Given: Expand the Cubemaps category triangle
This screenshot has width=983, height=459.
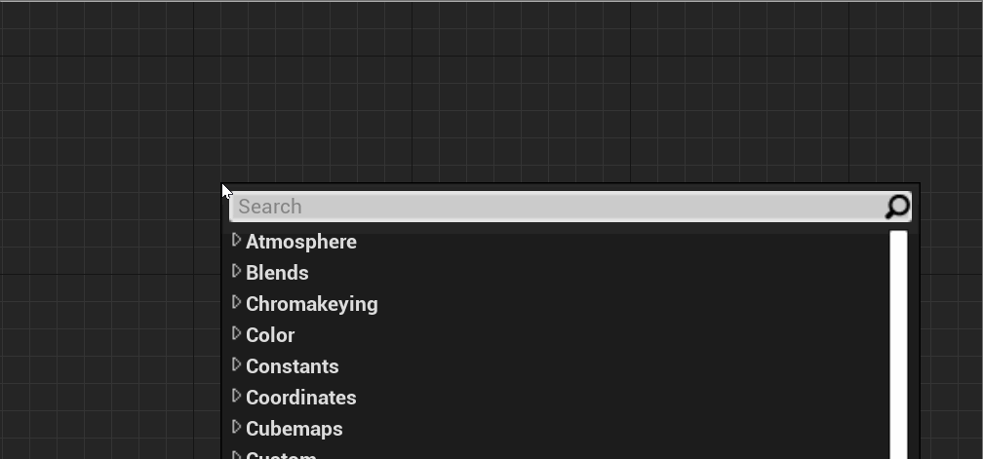Looking at the screenshot, I should click(x=236, y=427).
